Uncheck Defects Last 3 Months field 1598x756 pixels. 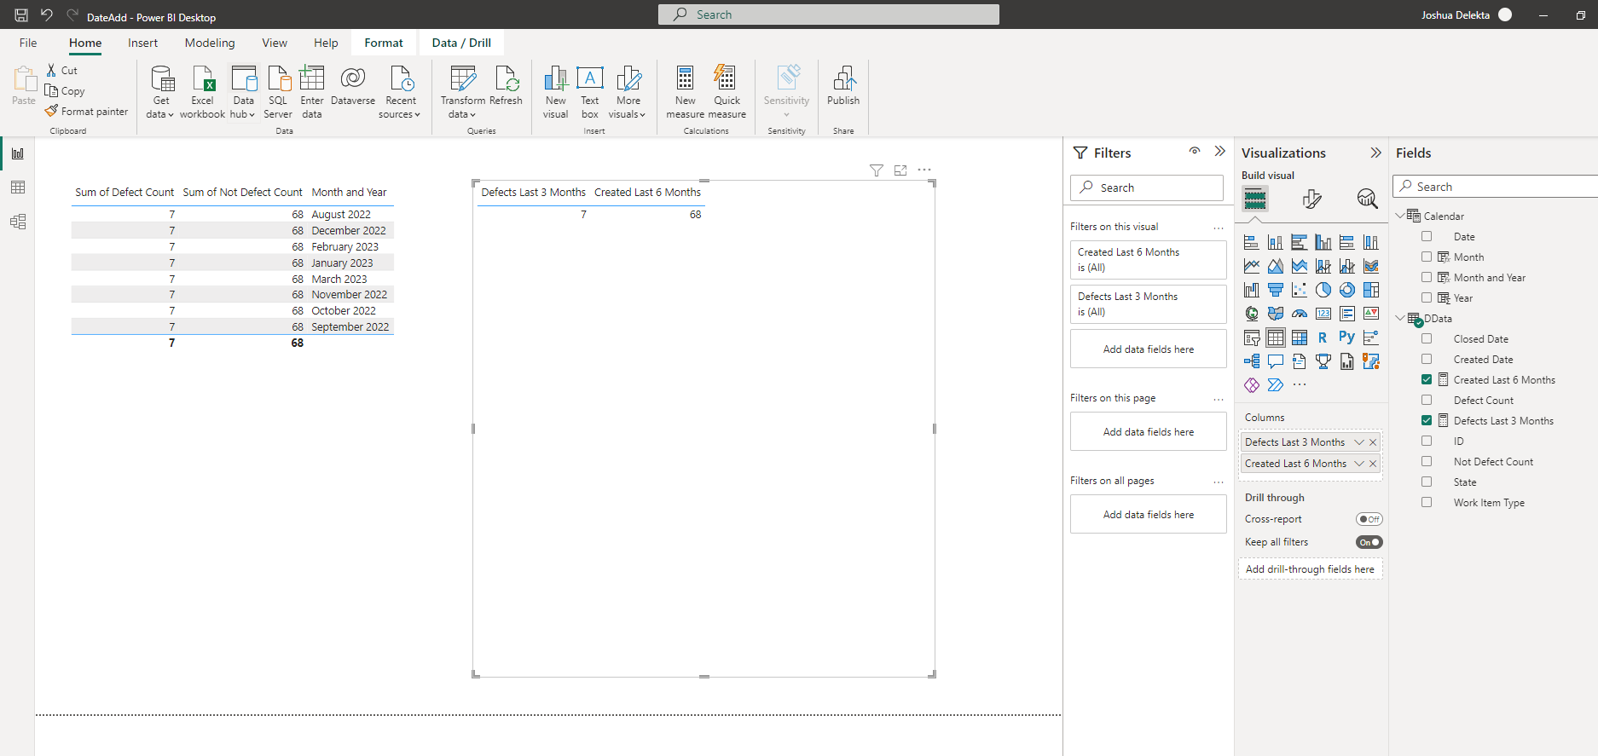[x=1427, y=421]
